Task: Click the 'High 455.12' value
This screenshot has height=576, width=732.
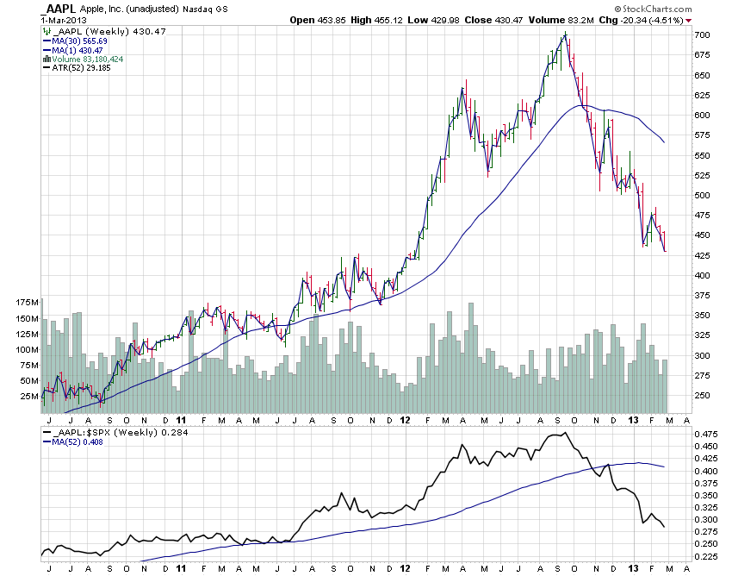Action: pos(376,20)
